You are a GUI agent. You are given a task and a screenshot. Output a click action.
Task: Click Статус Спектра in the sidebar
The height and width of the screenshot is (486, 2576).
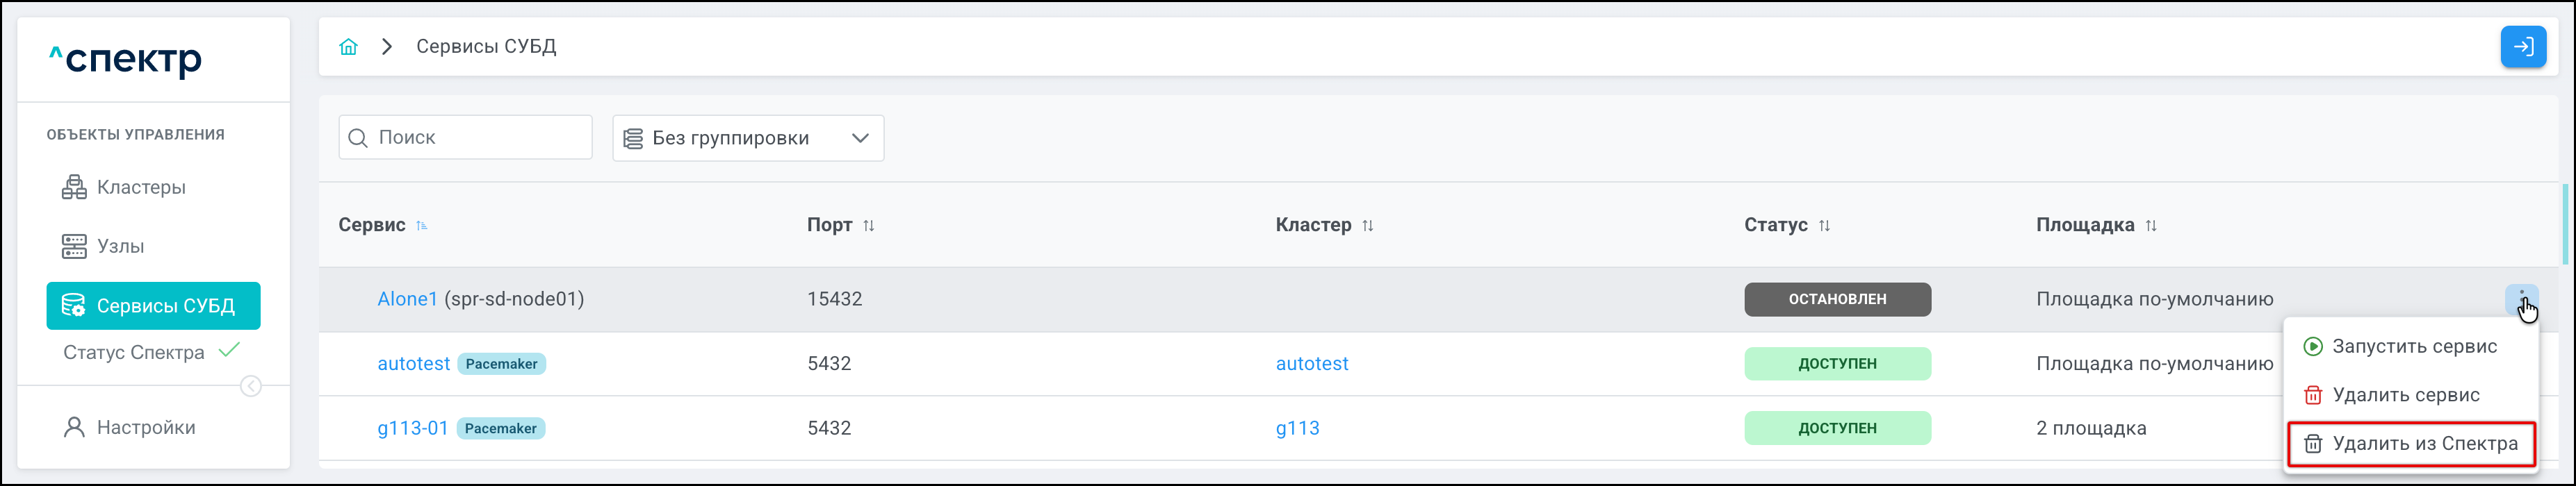[x=134, y=352]
